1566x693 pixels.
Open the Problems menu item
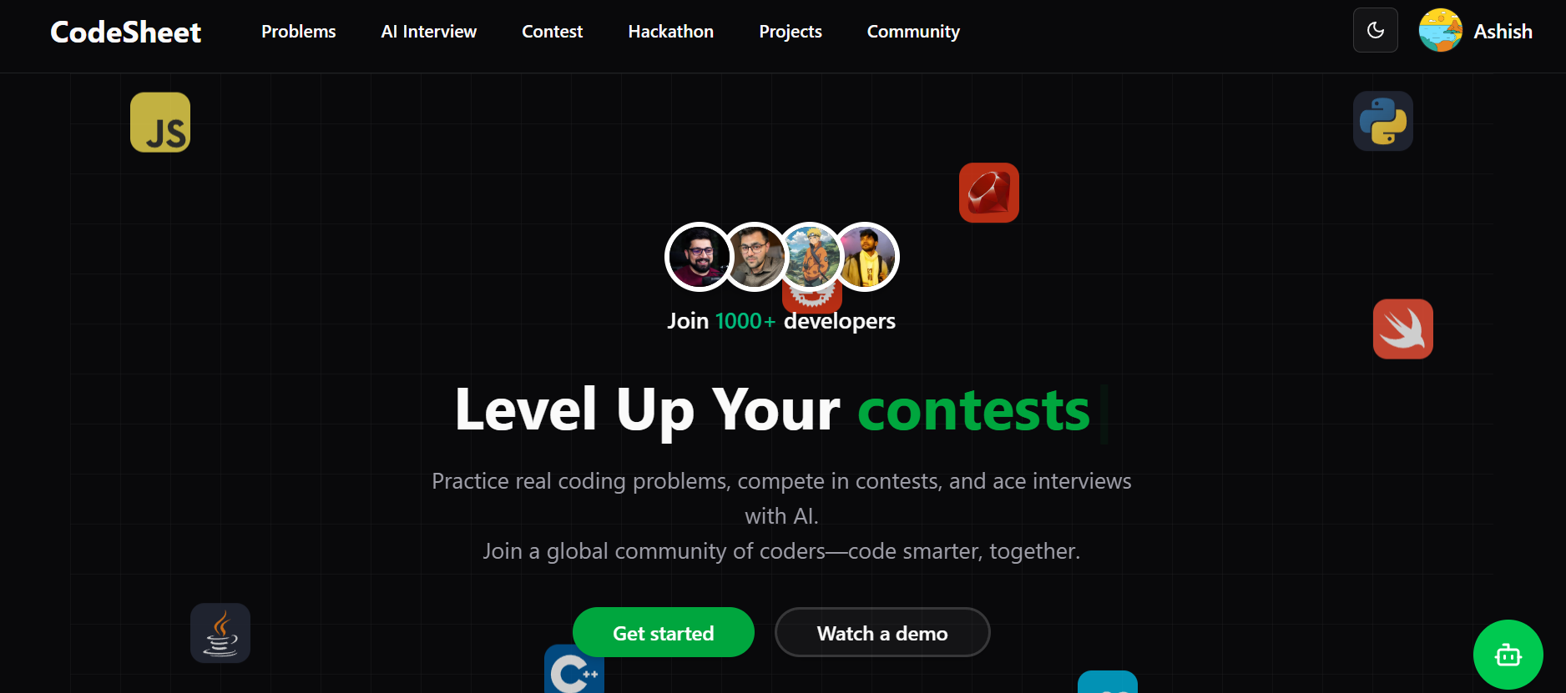(x=299, y=32)
